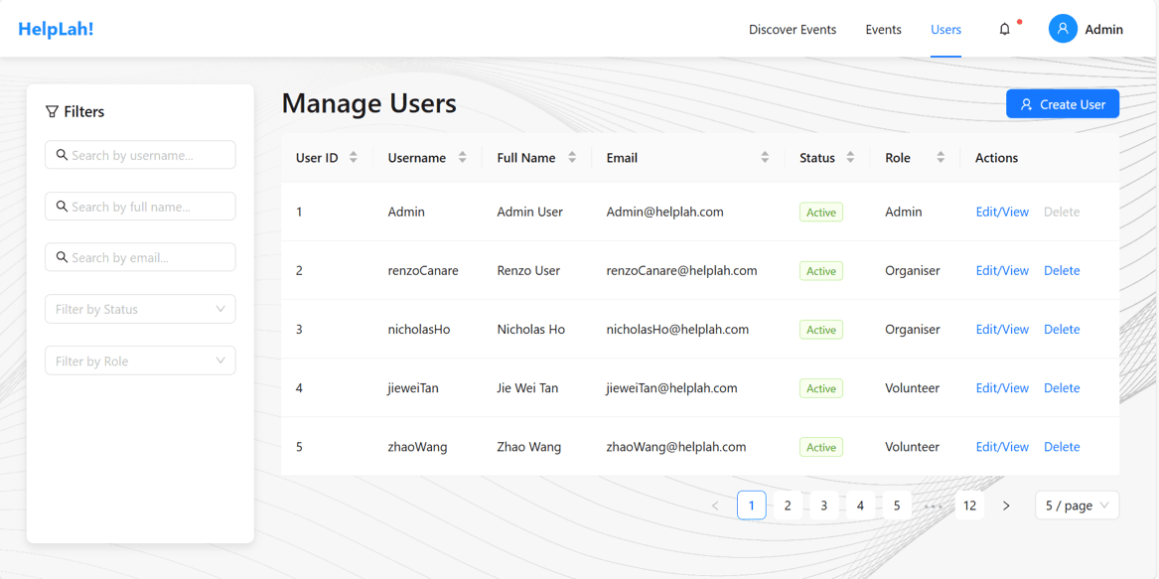Open Edit/View for nicholasHo
1159x579 pixels.
(1002, 329)
